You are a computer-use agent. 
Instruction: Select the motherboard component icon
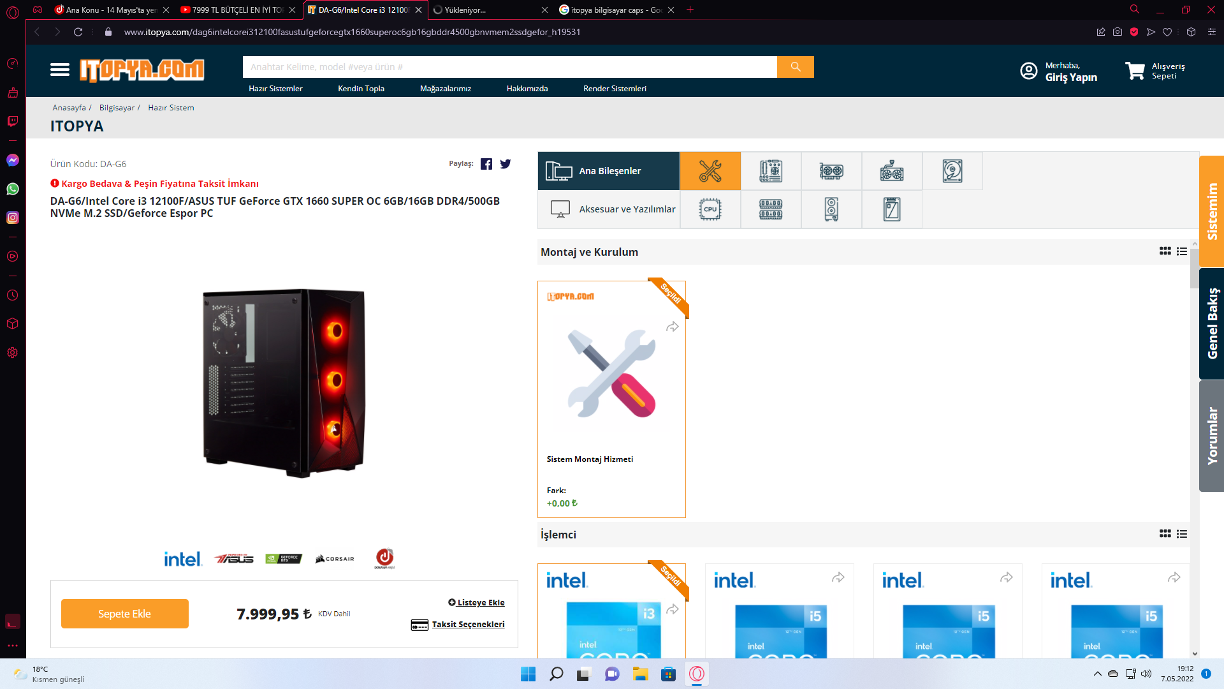(x=771, y=171)
